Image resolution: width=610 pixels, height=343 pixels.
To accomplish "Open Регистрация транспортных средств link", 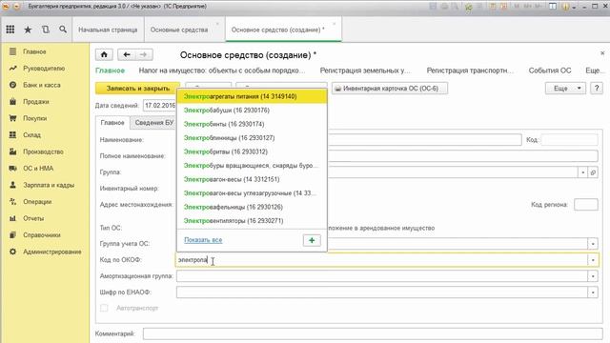I will (x=470, y=71).
